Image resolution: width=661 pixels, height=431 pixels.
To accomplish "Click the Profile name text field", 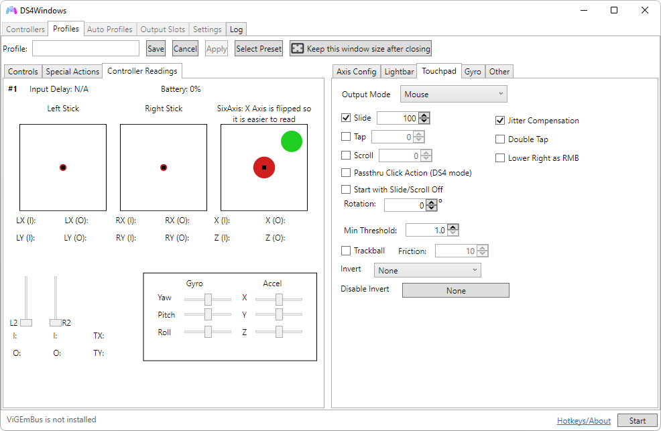I will click(x=86, y=48).
